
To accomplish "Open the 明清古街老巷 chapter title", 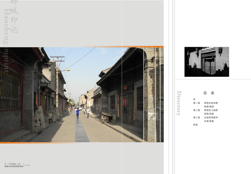I will (211, 103).
